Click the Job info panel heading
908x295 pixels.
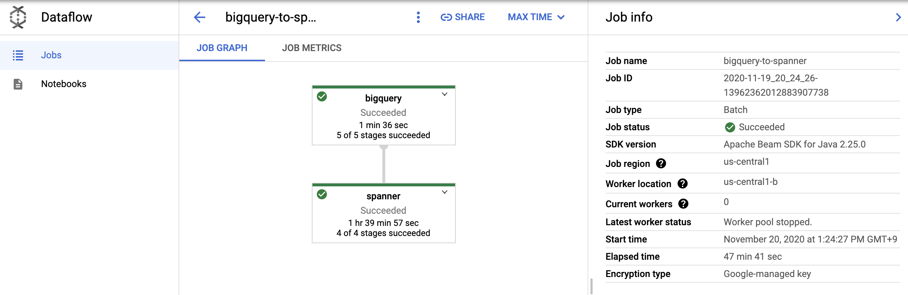click(629, 17)
